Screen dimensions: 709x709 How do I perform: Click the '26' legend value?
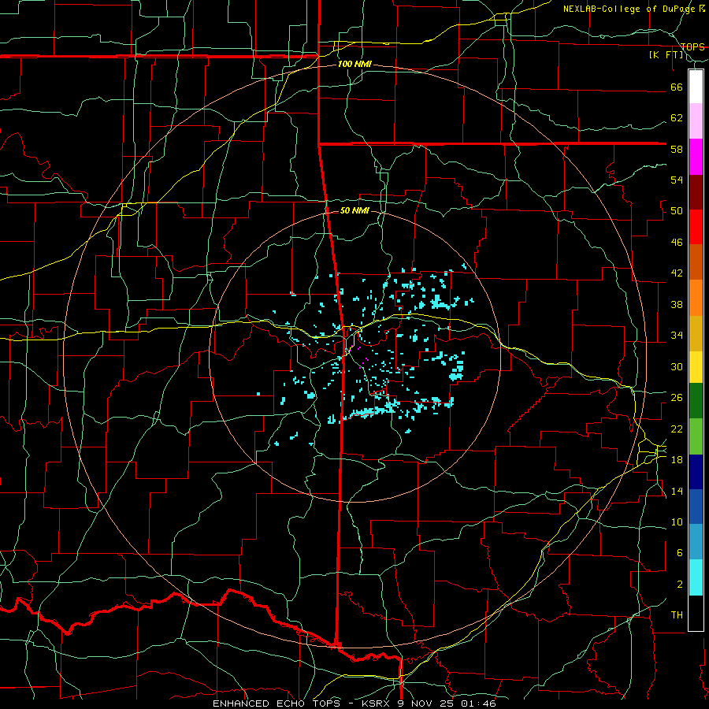pyautogui.click(x=677, y=398)
